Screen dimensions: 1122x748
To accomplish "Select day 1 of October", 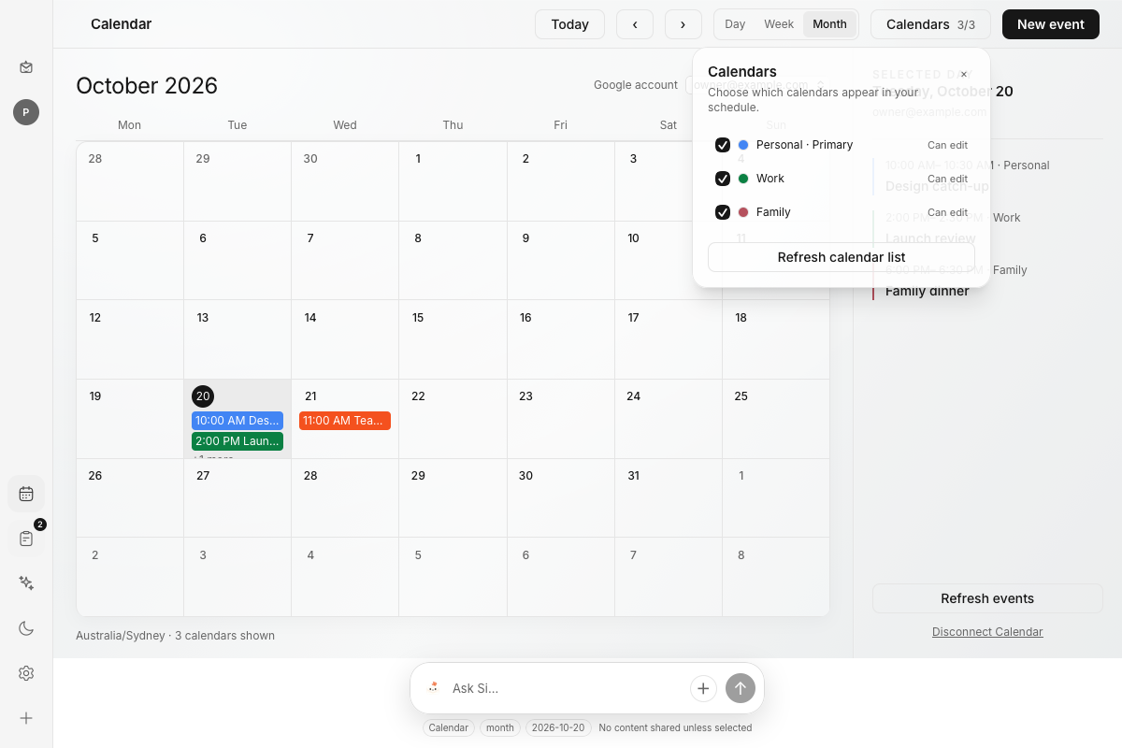I will [453, 181].
